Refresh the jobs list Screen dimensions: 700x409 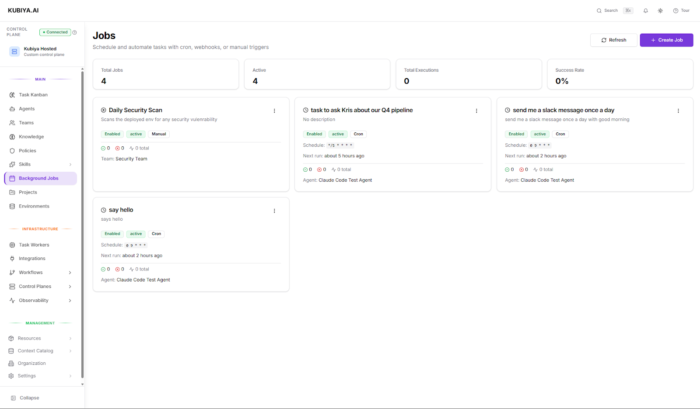click(613, 40)
